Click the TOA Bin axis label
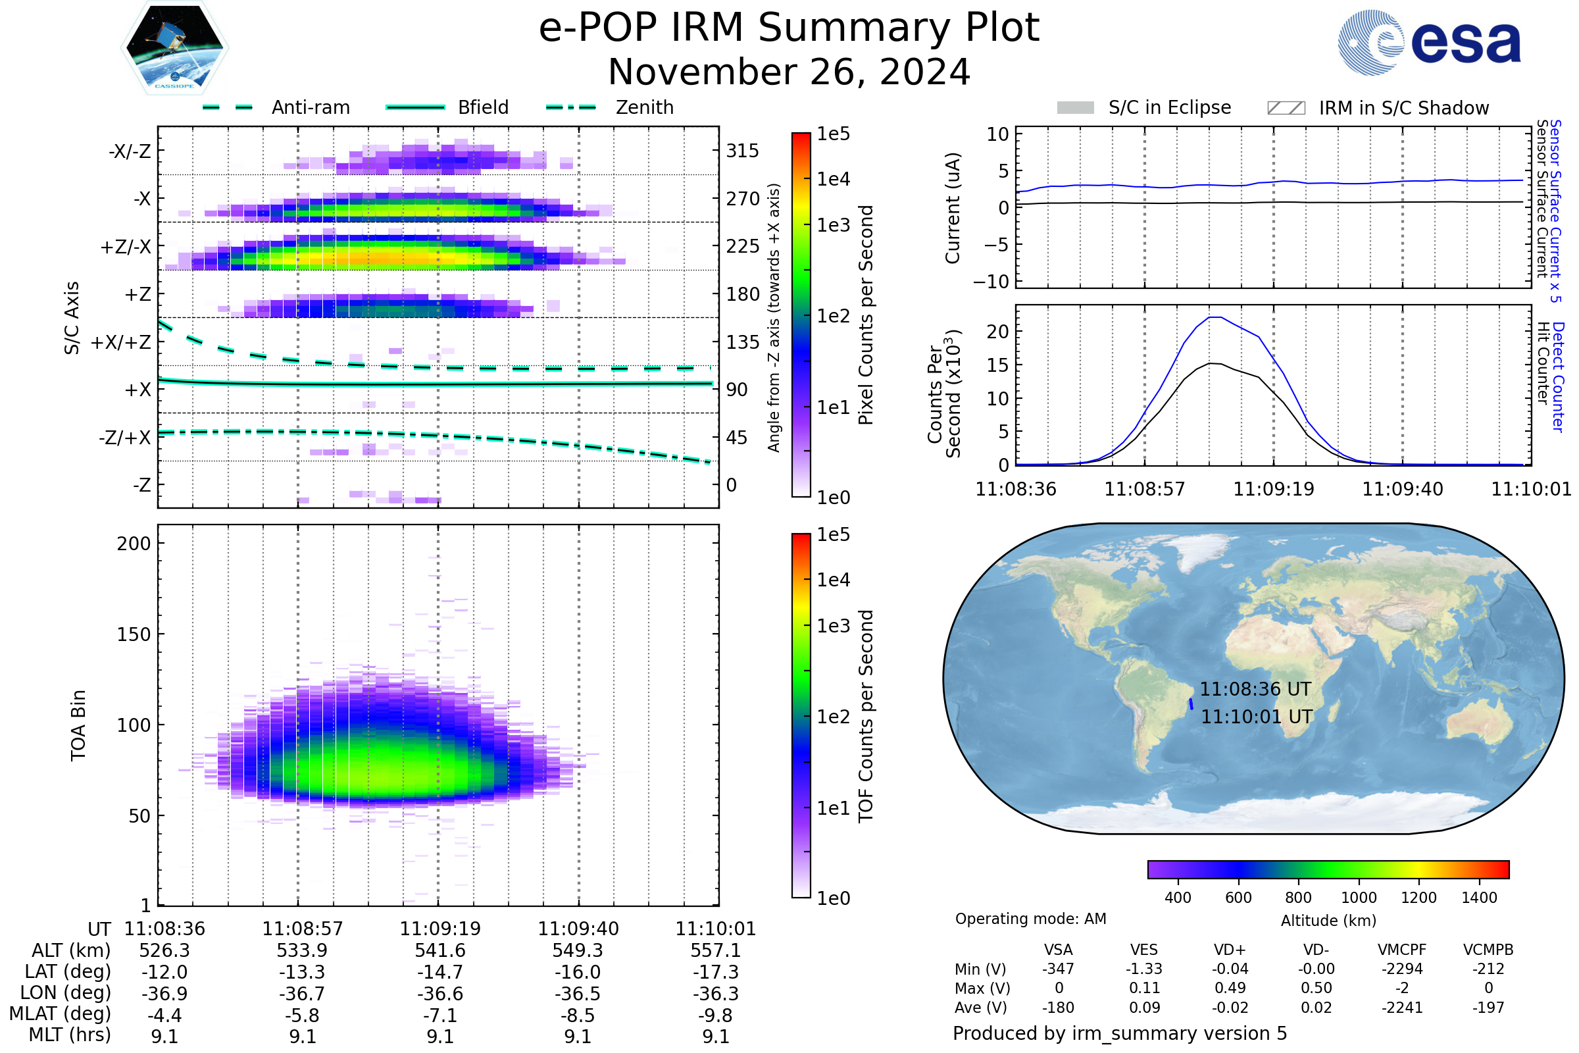 pos(78,725)
